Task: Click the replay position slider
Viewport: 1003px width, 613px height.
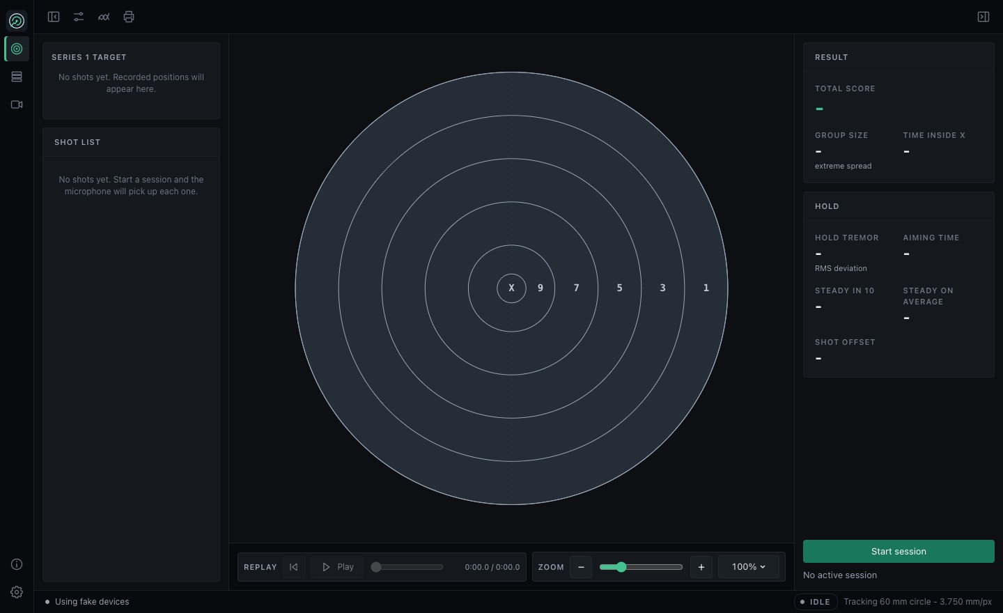Action: coord(407,567)
